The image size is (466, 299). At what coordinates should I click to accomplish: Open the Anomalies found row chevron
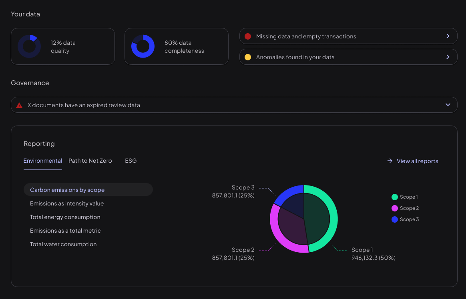448,57
